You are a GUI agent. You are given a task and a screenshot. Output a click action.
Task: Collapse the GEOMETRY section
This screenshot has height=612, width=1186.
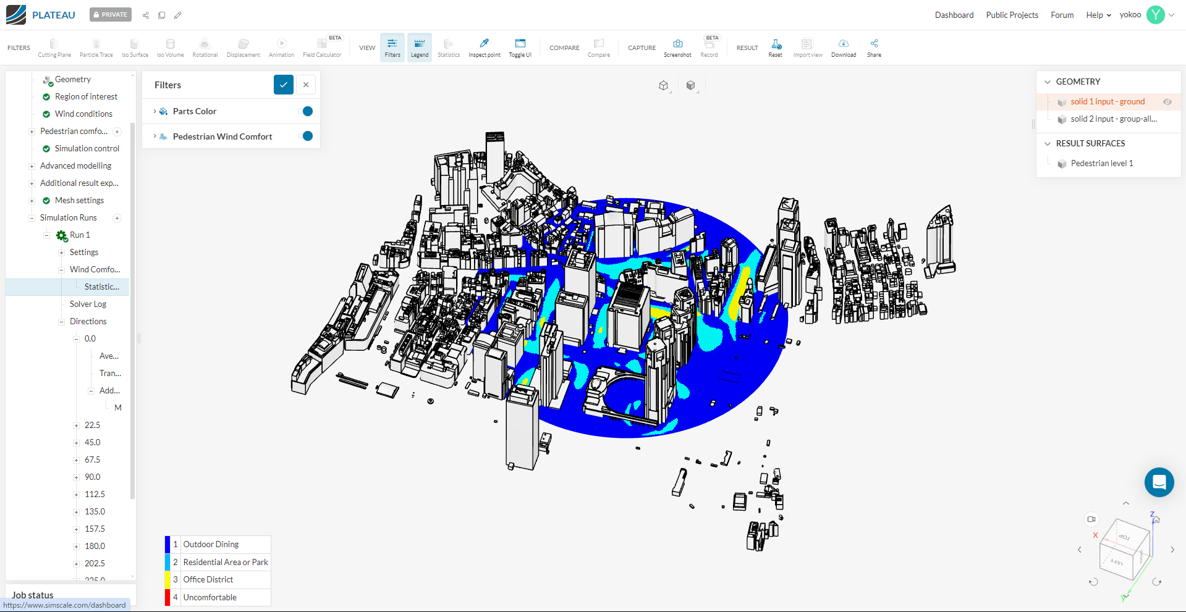point(1047,82)
